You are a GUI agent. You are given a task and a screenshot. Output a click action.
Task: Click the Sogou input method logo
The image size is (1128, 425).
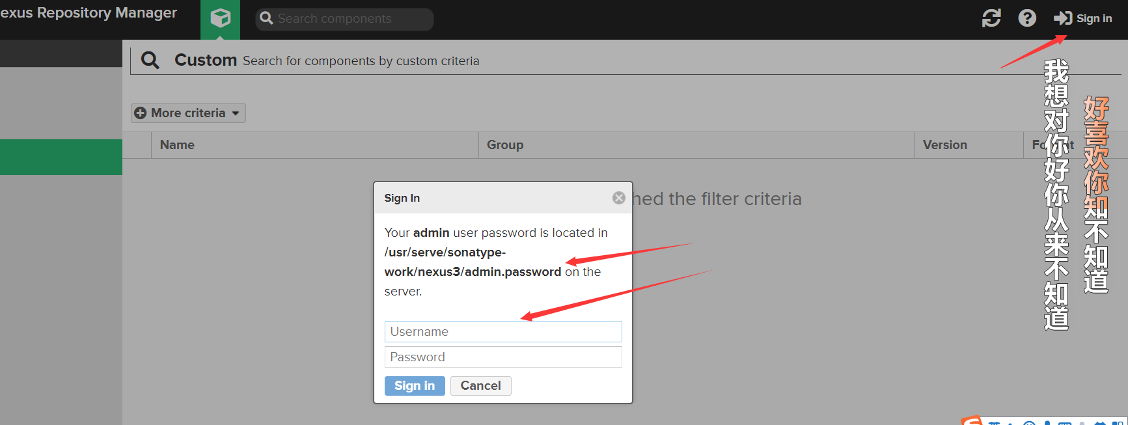972,421
